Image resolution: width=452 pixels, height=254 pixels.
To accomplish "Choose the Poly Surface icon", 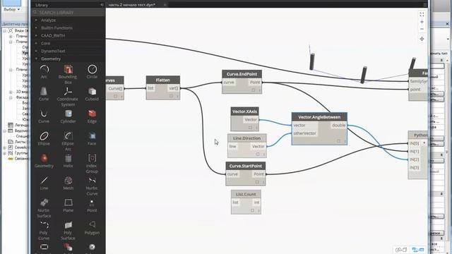I will point(68,225).
